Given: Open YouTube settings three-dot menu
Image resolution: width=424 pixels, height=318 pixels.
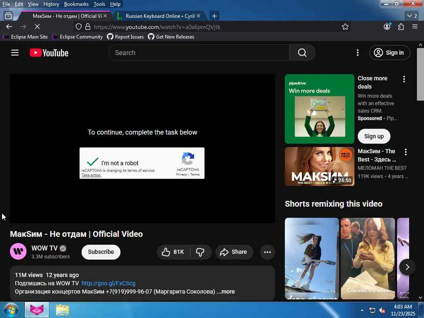Looking at the screenshot, I should [x=357, y=53].
